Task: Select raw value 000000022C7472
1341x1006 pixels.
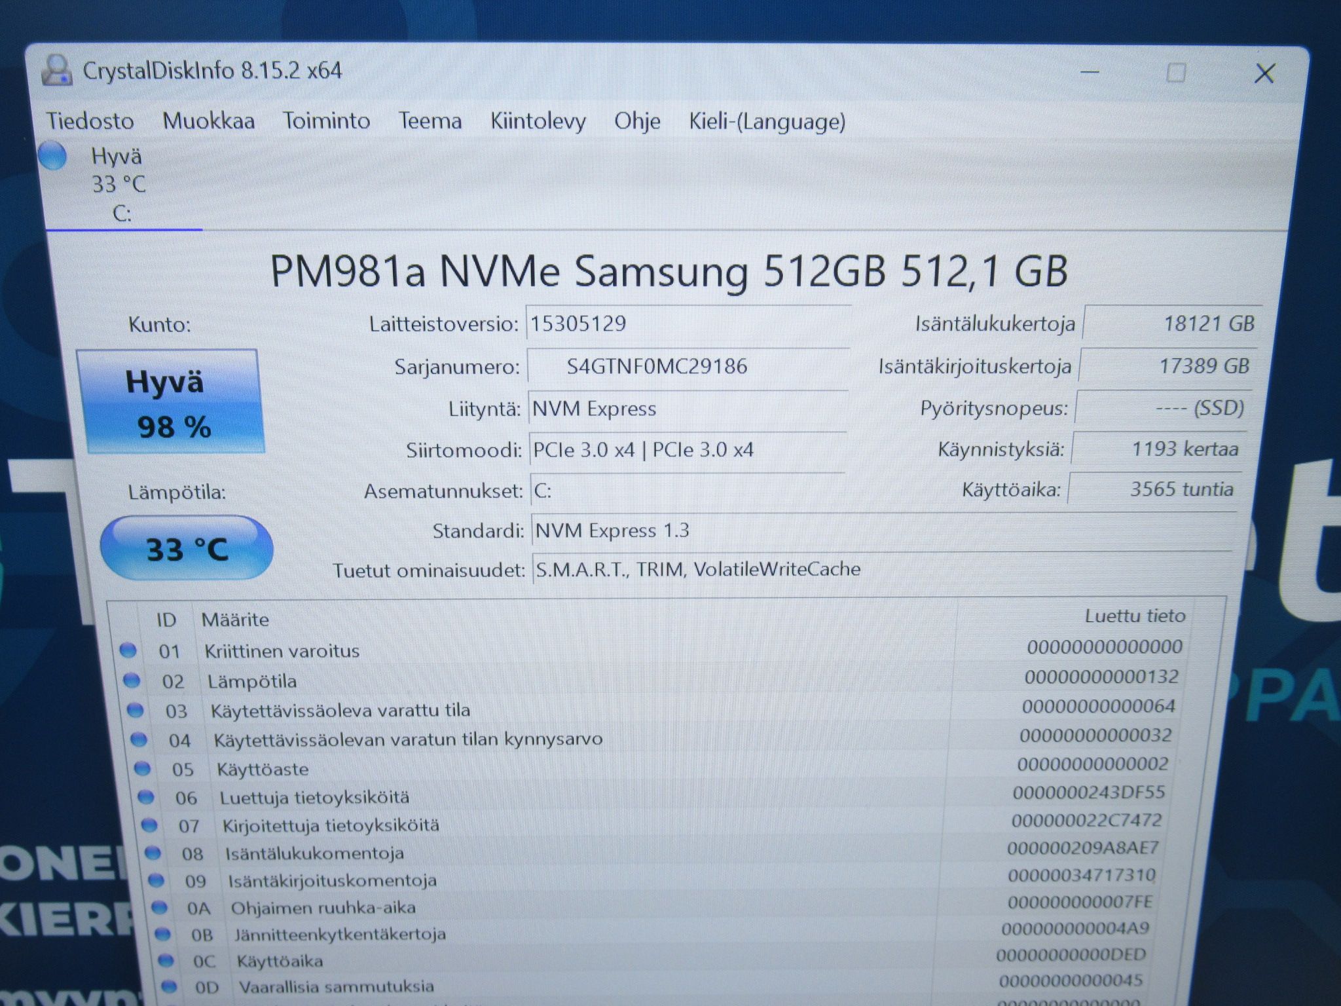Action: tap(1086, 820)
